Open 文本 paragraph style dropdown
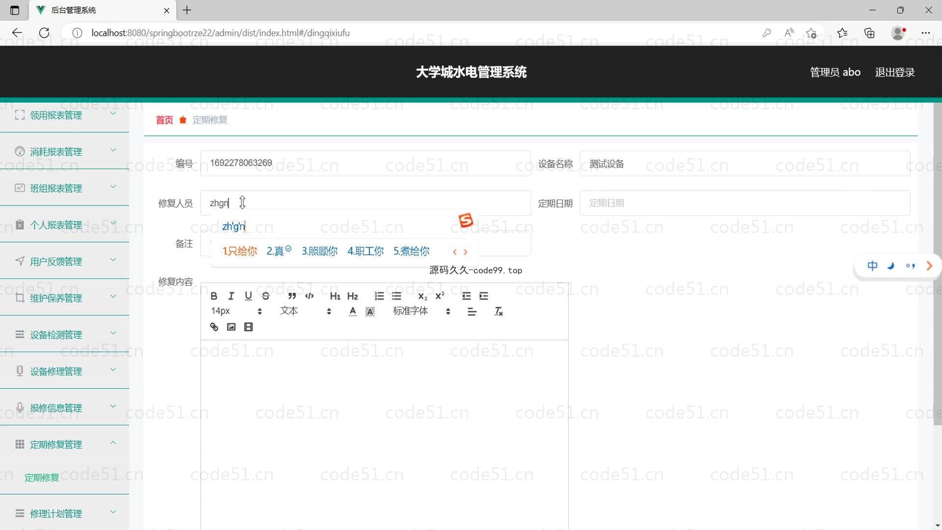This screenshot has height=530, width=942. (306, 311)
